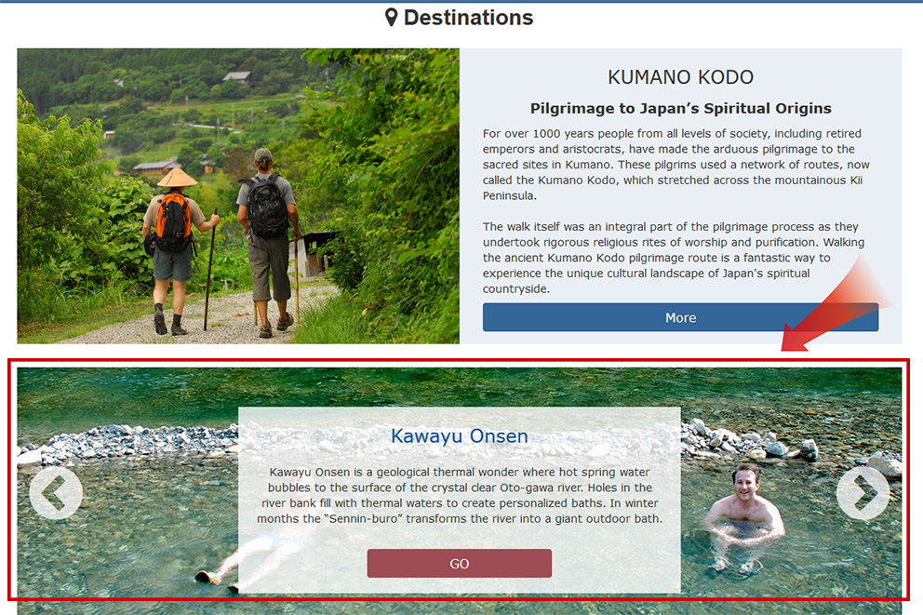Click the hiker with the black backpack
Screen dimensions: 923x615
(x=268, y=241)
